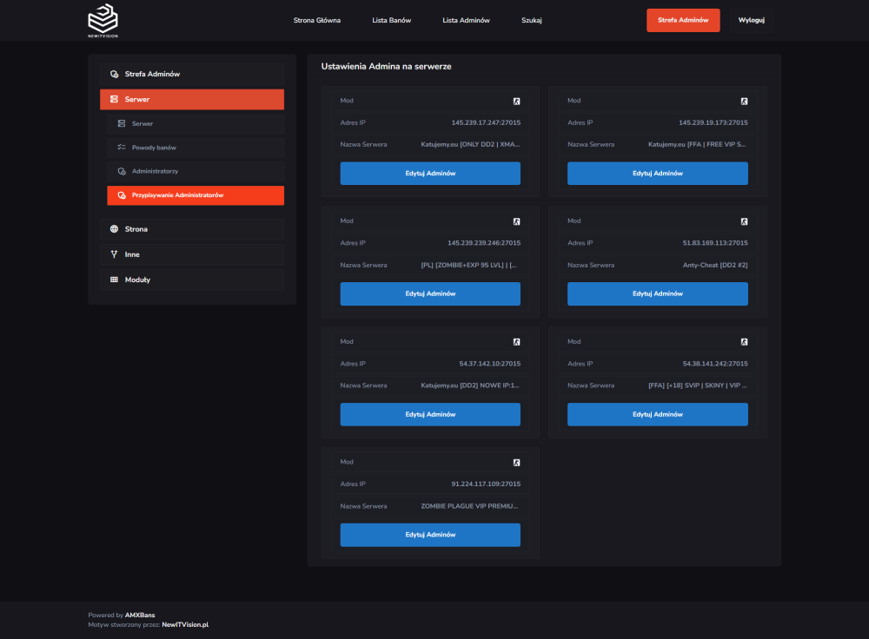Click mod icon of DD2 NOWE IP server

[516, 342]
